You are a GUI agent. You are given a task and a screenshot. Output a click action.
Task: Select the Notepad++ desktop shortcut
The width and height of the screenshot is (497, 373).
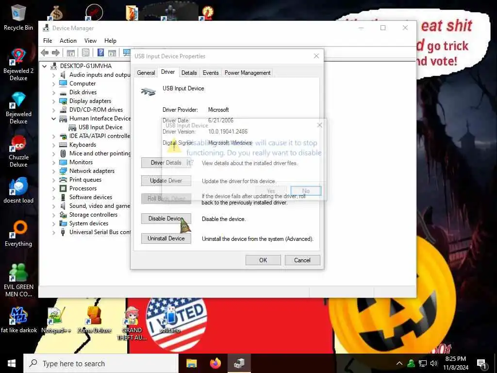point(56,320)
